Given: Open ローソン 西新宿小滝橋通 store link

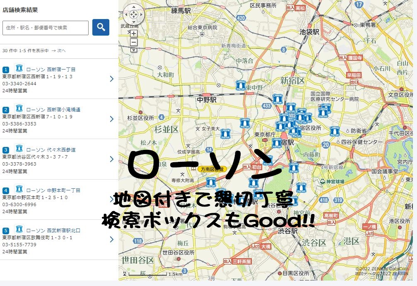Looking at the screenshot, I should 53,110.
